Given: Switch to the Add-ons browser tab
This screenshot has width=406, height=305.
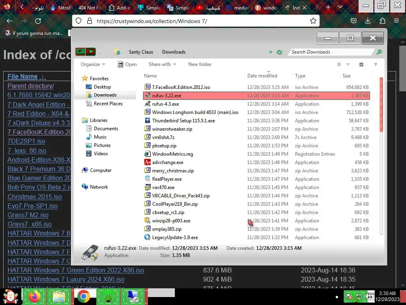Looking at the screenshot, I should [x=119, y=8].
